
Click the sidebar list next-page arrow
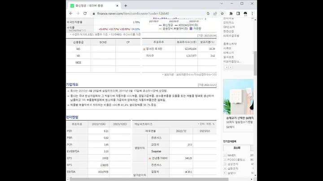tap(231, 67)
